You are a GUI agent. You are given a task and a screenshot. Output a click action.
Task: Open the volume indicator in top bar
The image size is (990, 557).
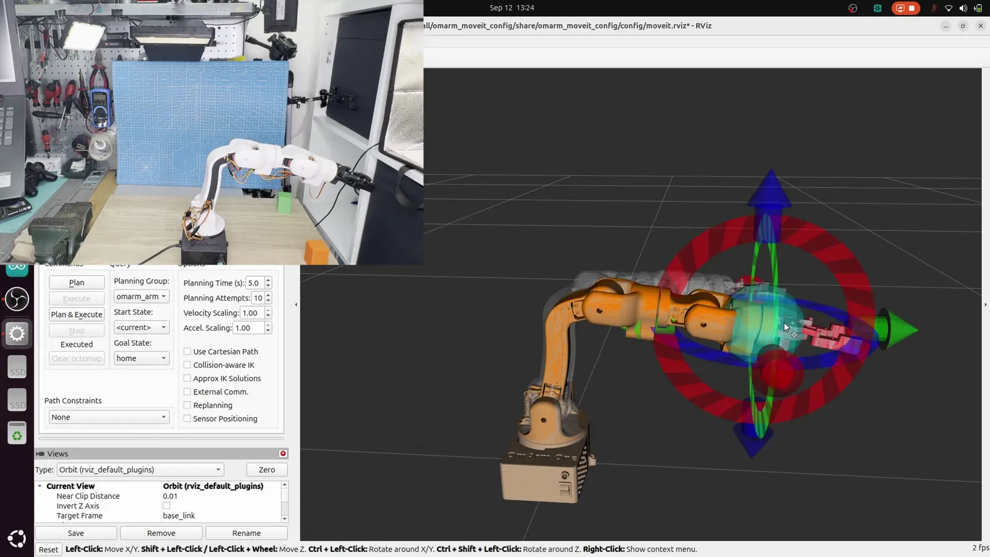[x=963, y=8]
